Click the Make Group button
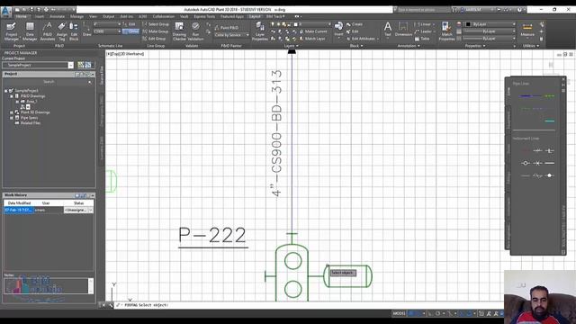The height and width of the screenshot is (324, 576). [156, 31]
